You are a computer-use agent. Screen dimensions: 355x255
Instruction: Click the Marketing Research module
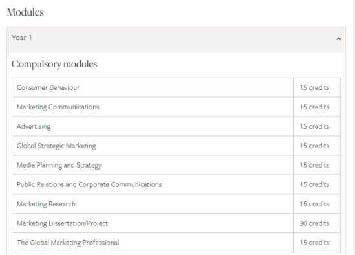click(x=46, y=204)
